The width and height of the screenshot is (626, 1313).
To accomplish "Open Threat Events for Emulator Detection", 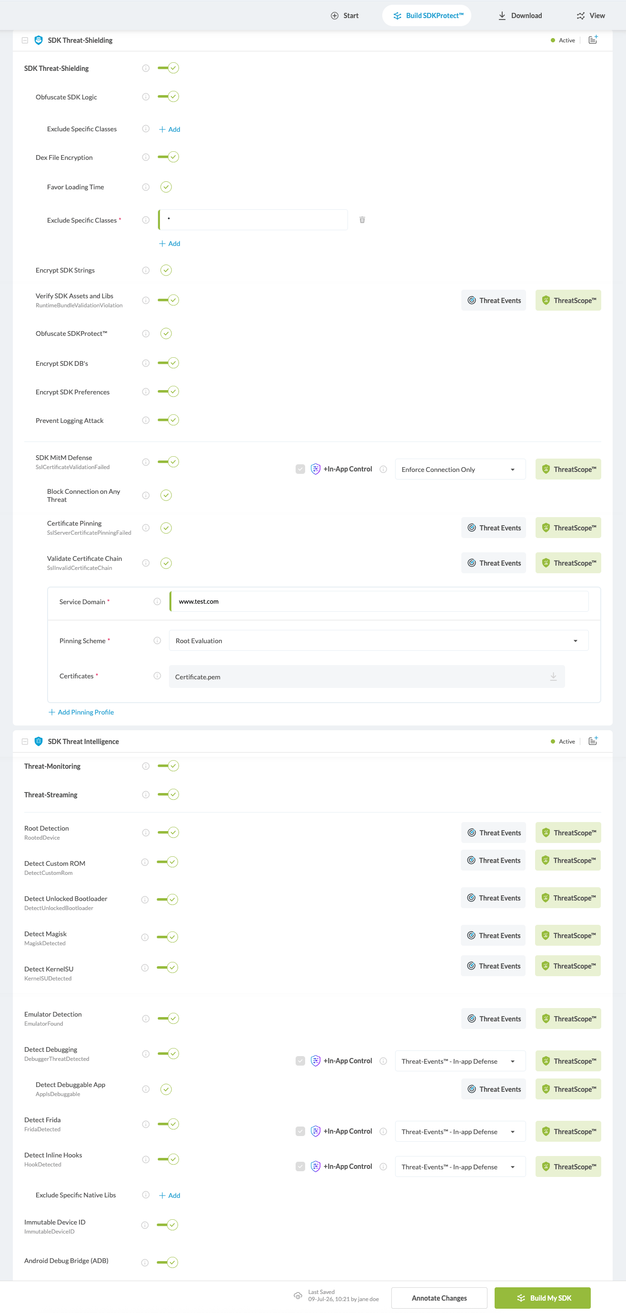I will pos(493,1019).
